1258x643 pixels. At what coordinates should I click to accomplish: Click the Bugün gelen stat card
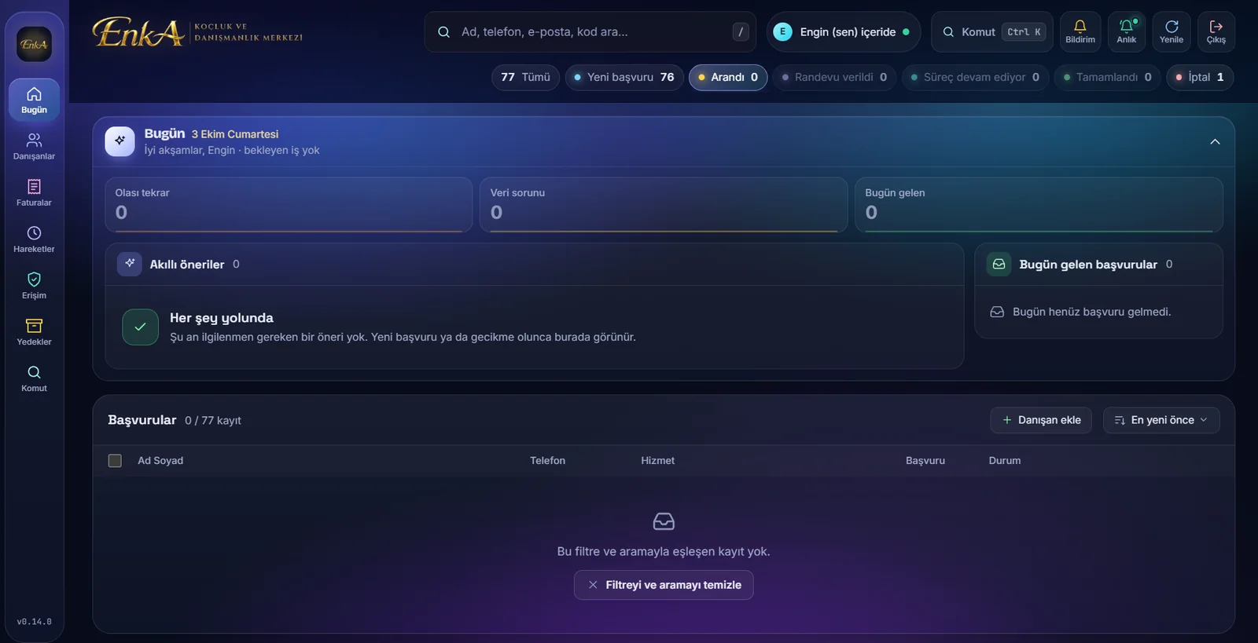(1039, 204)
